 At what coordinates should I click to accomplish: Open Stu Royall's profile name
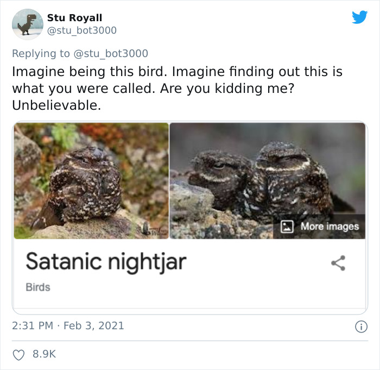point(74,18)
